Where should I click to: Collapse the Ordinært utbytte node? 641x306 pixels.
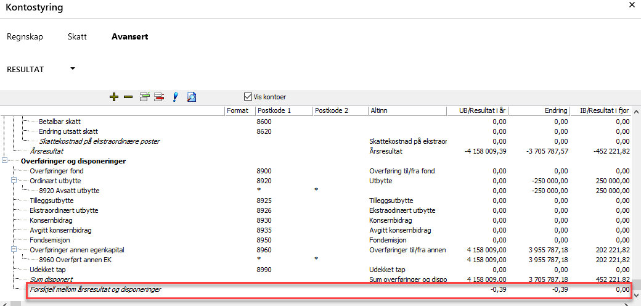point(14,180)
